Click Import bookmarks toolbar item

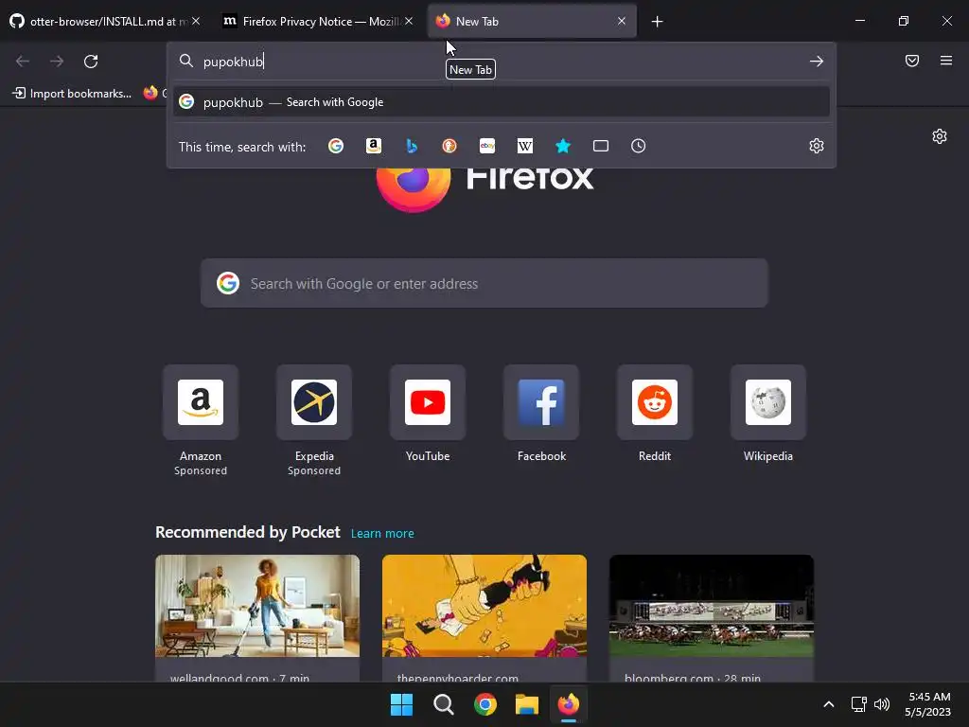coord(72,94)
